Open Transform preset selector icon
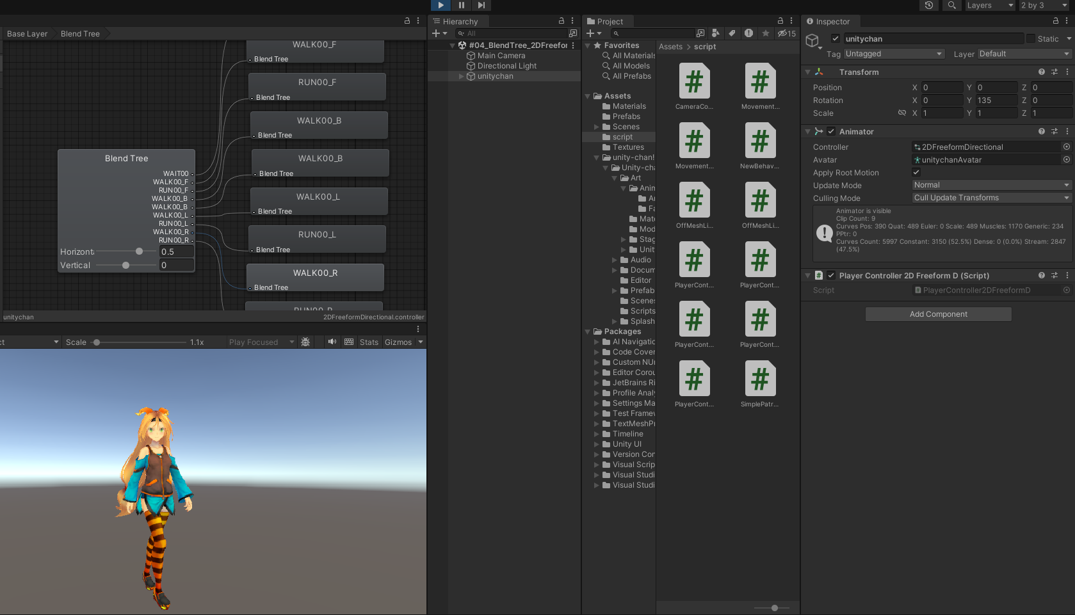 pyautogui.click(x=1055, y=72)
